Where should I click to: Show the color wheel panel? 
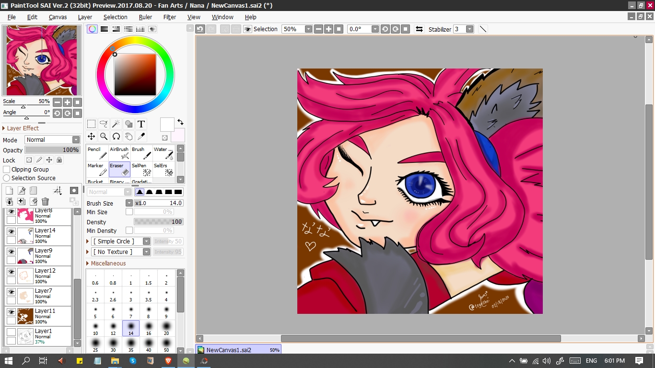[92, 29]
